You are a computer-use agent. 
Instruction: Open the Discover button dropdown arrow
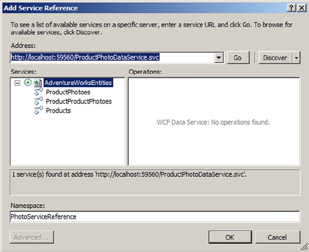click(296, 58)
